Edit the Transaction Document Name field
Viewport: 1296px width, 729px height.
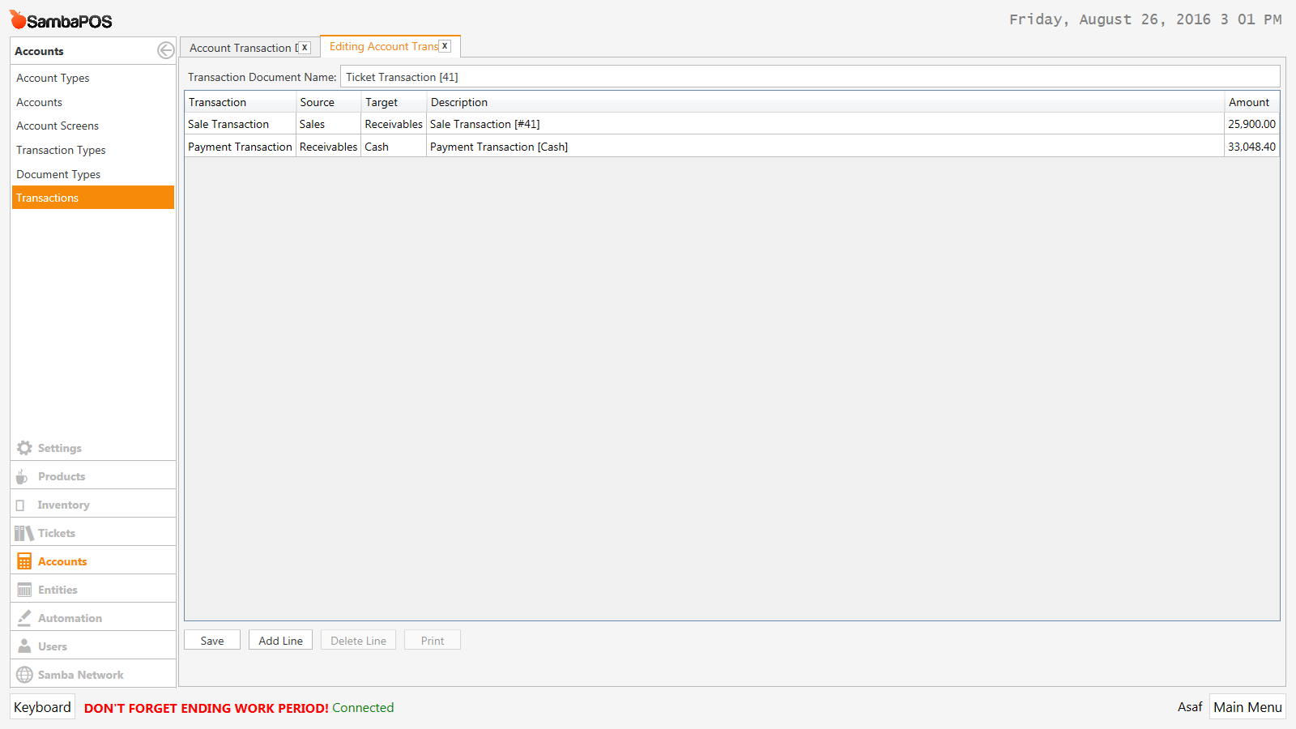coord(810,77)
